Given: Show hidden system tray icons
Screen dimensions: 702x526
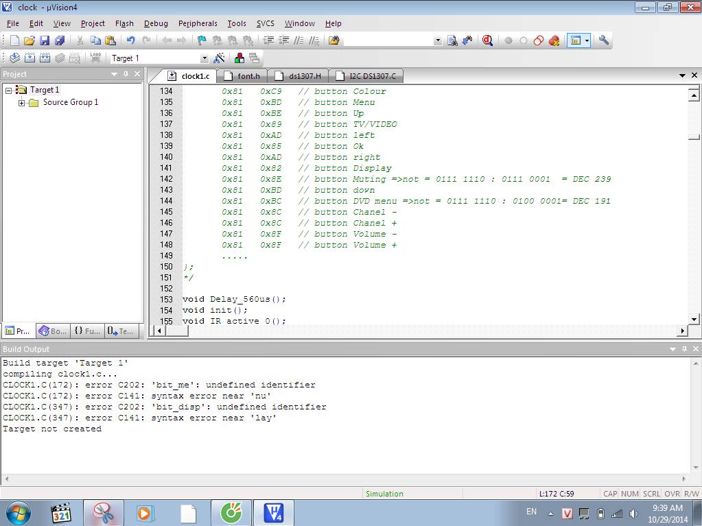Looking at the screenshot, I should [x=550, y=514].
